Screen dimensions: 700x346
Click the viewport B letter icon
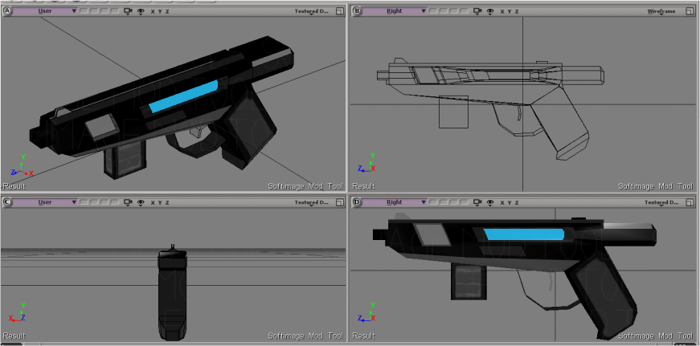(x=357, y=10)
